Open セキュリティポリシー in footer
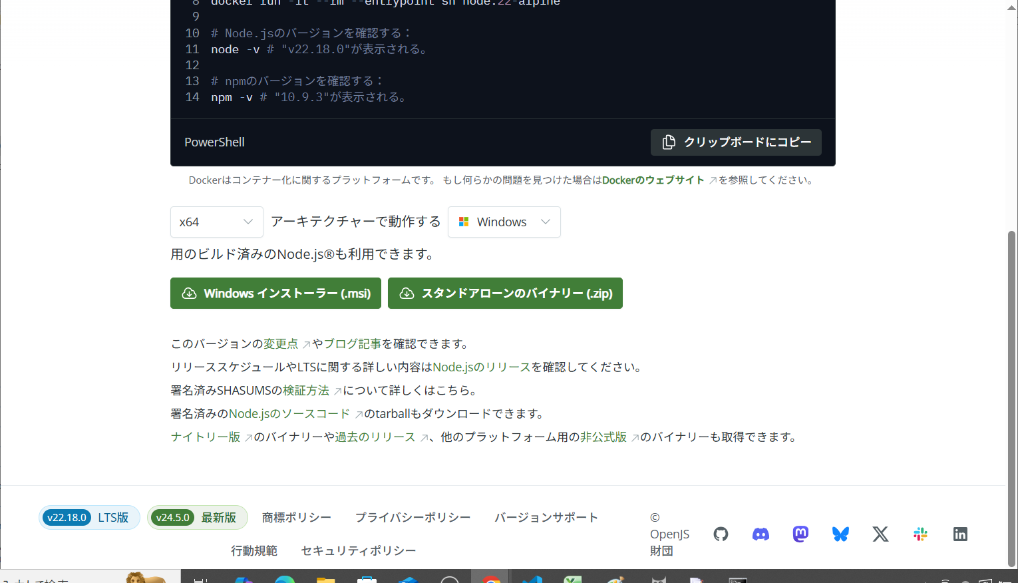 [x=358, y=551]
